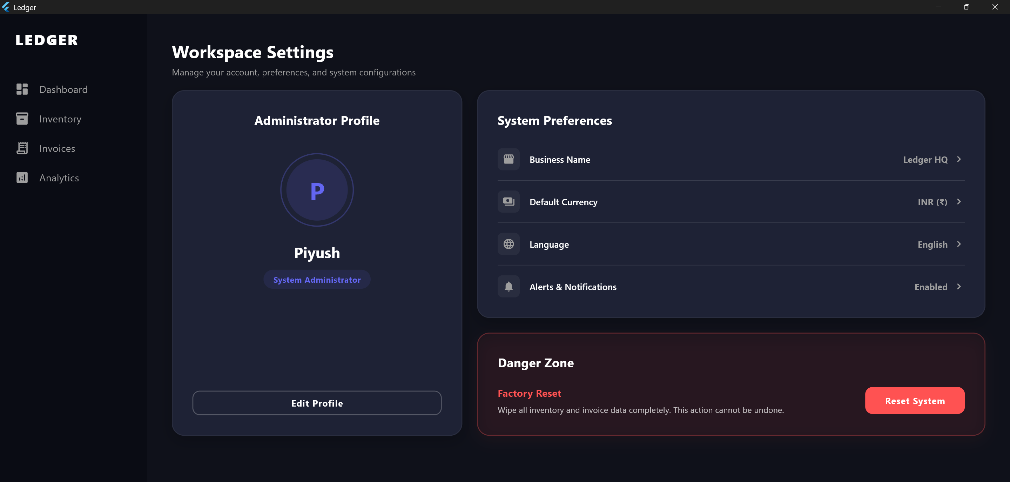Click the Enabled notifications value
The width and height of the screenshot is (1010, 482).
(x=931, y=287)
